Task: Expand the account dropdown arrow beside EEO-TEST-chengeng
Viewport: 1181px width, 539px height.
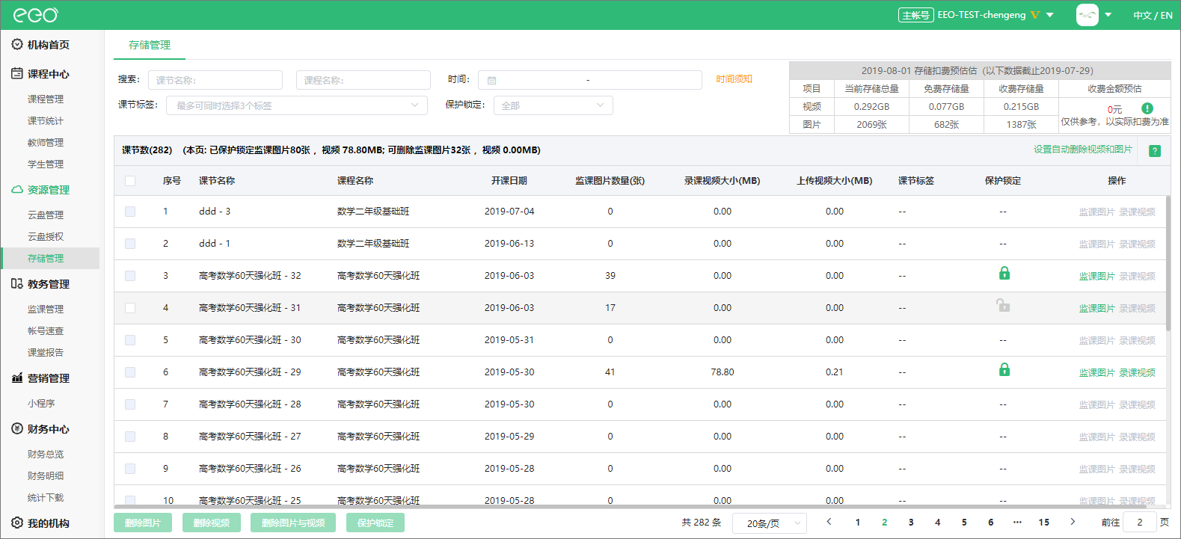Action: (1050, 15)
